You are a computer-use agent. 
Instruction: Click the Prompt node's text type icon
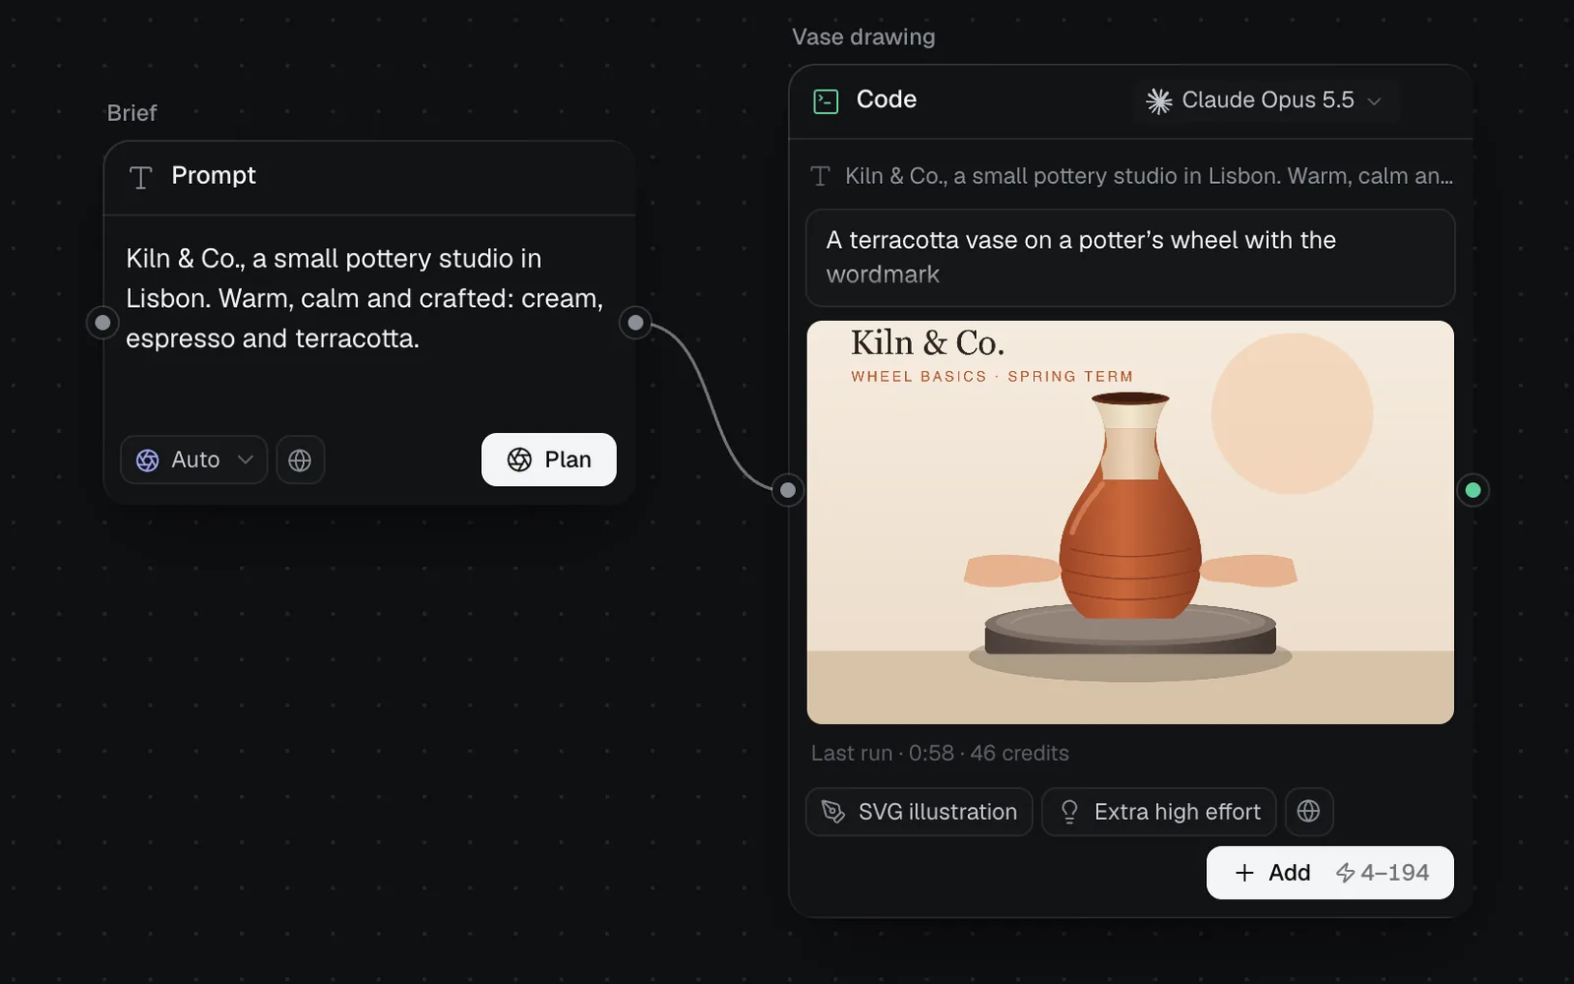141,177
